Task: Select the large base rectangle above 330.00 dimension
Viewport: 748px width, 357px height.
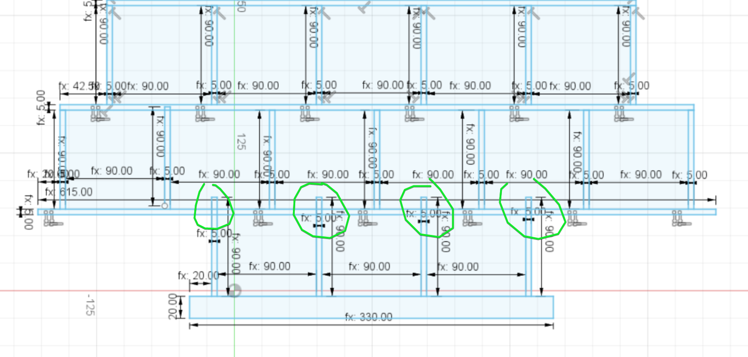Action: point(371,307)
